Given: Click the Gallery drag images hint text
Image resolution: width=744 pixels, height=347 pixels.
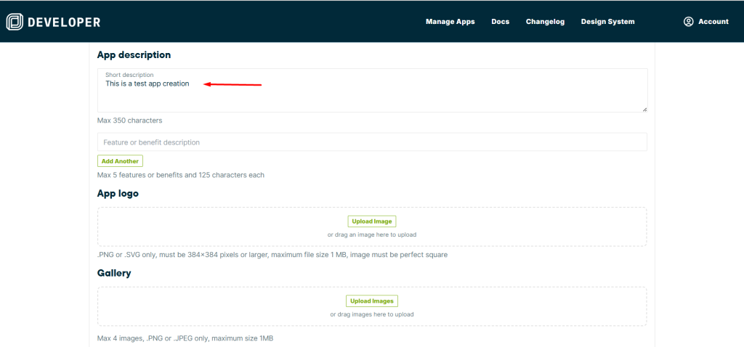Looking at the screenshot, I should (x=372, y=314).
